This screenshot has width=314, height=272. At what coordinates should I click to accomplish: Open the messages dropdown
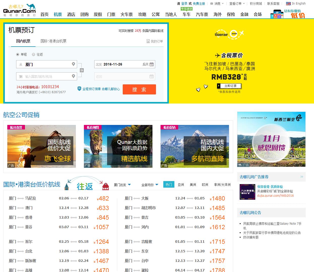click(x=219, y=4)
